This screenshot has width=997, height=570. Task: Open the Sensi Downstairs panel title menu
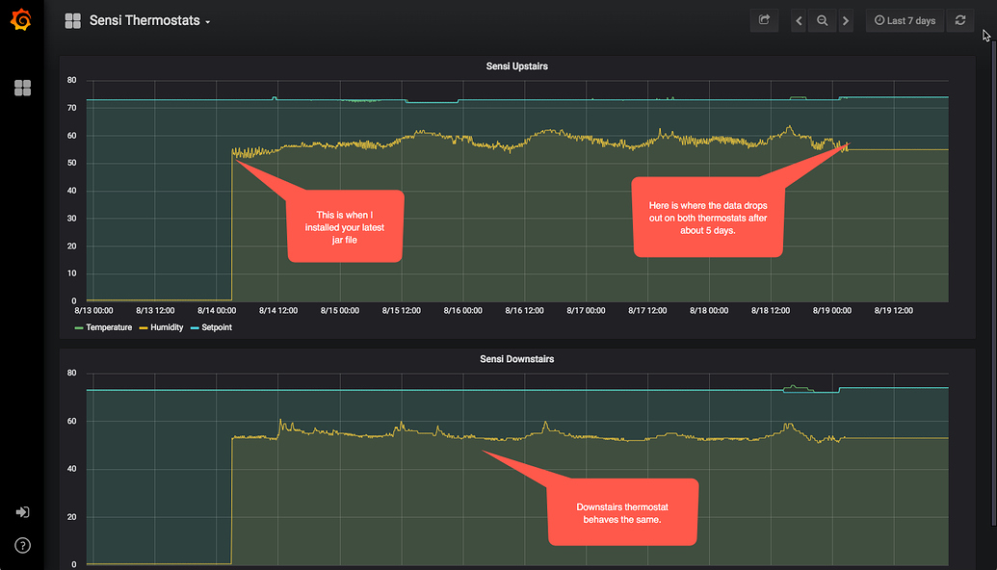[x=516, y=359]
